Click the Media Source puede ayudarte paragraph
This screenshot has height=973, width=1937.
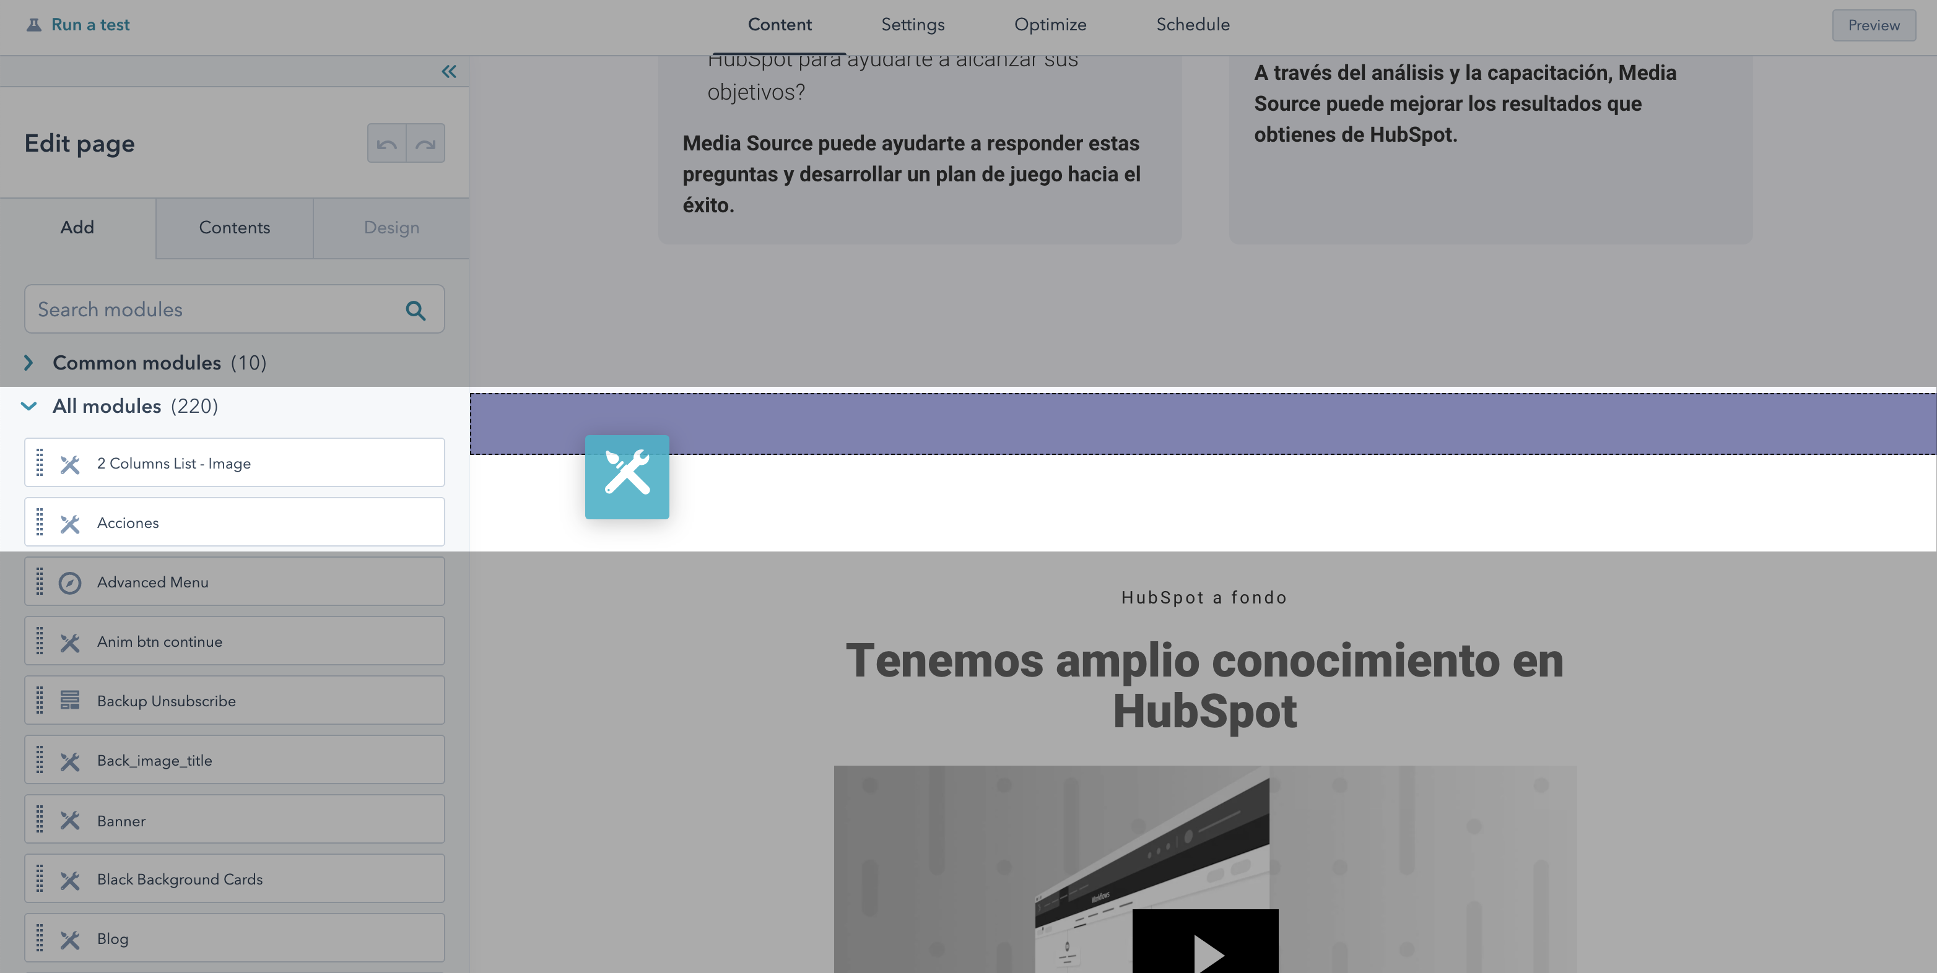pos(912,175)
